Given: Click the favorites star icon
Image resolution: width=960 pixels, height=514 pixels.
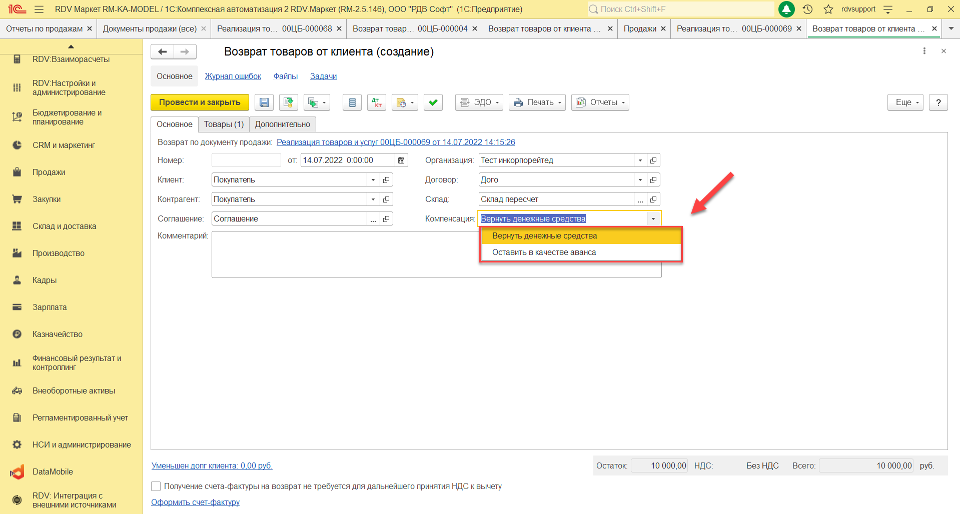Looking at the screenshot, I should click(828, 9).
